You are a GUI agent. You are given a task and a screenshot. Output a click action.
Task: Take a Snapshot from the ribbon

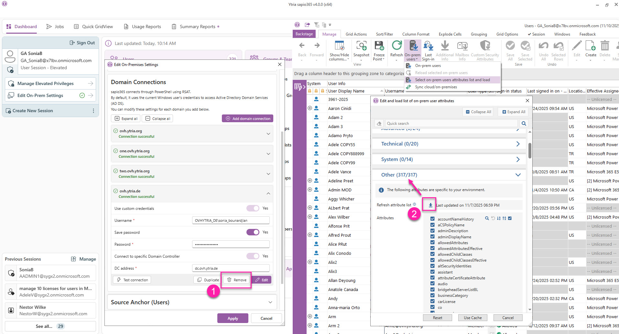[361, 49]
